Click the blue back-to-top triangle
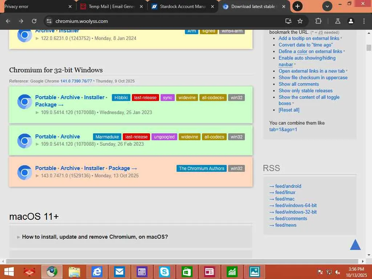 point(355,245)
